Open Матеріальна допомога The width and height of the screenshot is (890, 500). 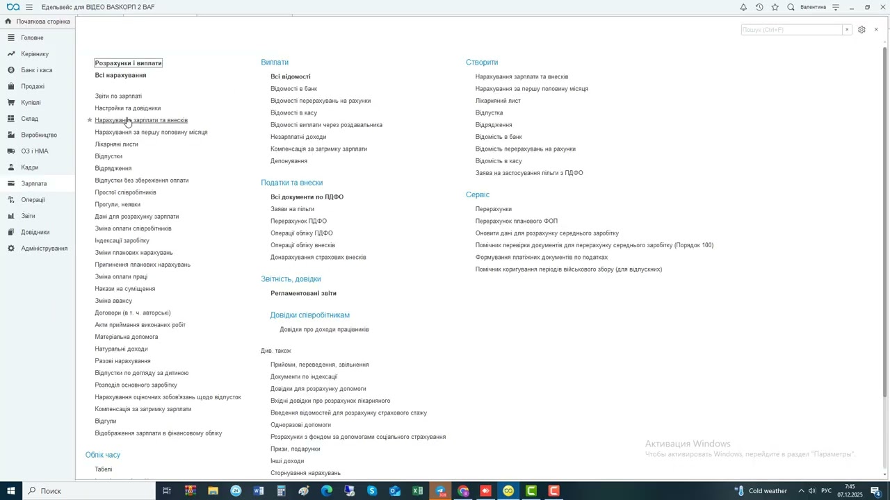pyautogui.click(x=127, y=337)
